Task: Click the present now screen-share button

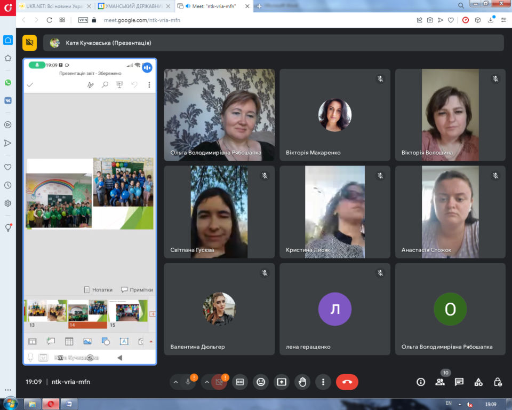Action: click(282, 382)
